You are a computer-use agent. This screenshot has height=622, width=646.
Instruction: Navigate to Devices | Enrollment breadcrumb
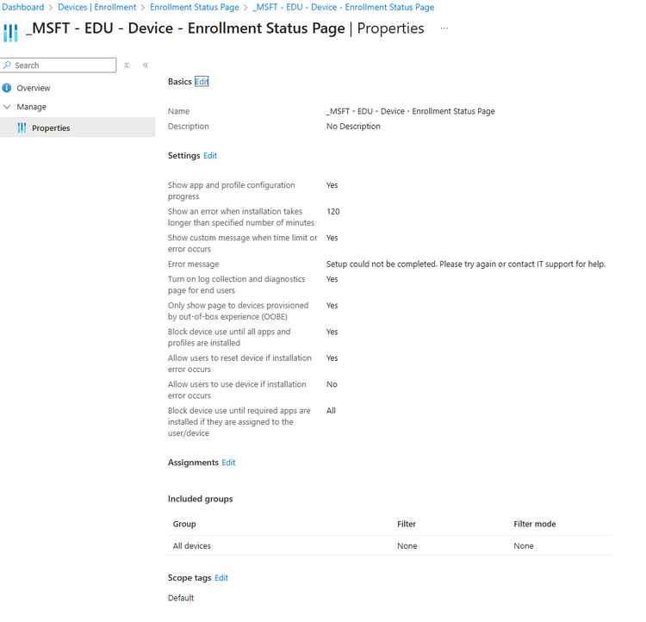point(96,8)
